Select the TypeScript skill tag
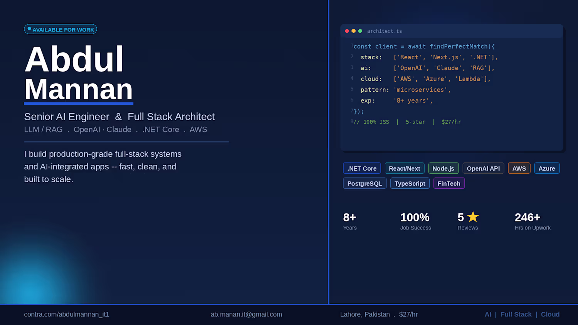578x325 pixels. (x=410, y=183)
